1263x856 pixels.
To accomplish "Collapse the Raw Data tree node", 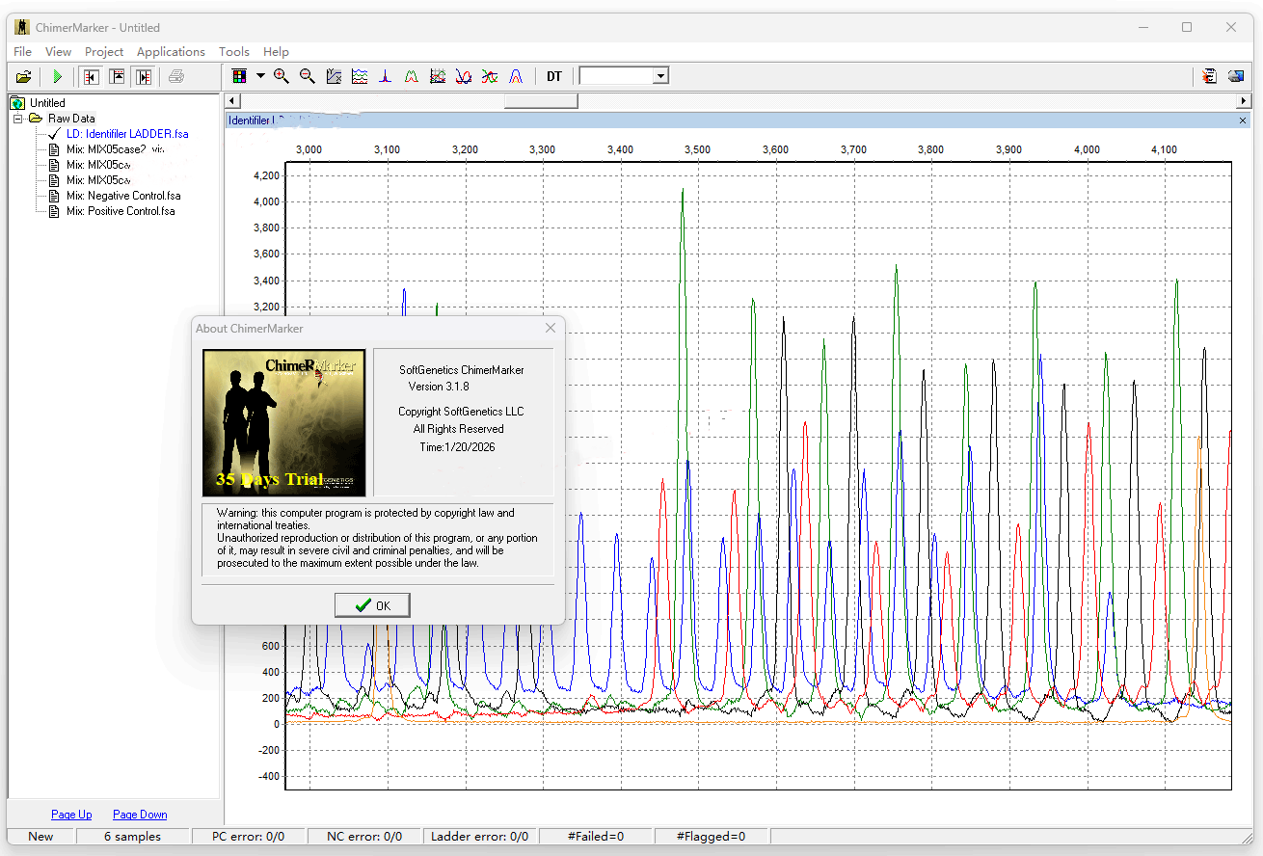I will click(17, 119).
